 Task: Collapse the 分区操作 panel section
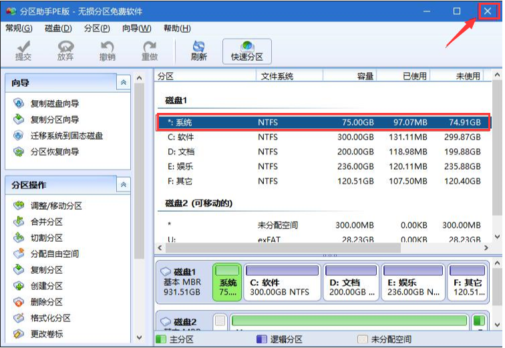123,185
